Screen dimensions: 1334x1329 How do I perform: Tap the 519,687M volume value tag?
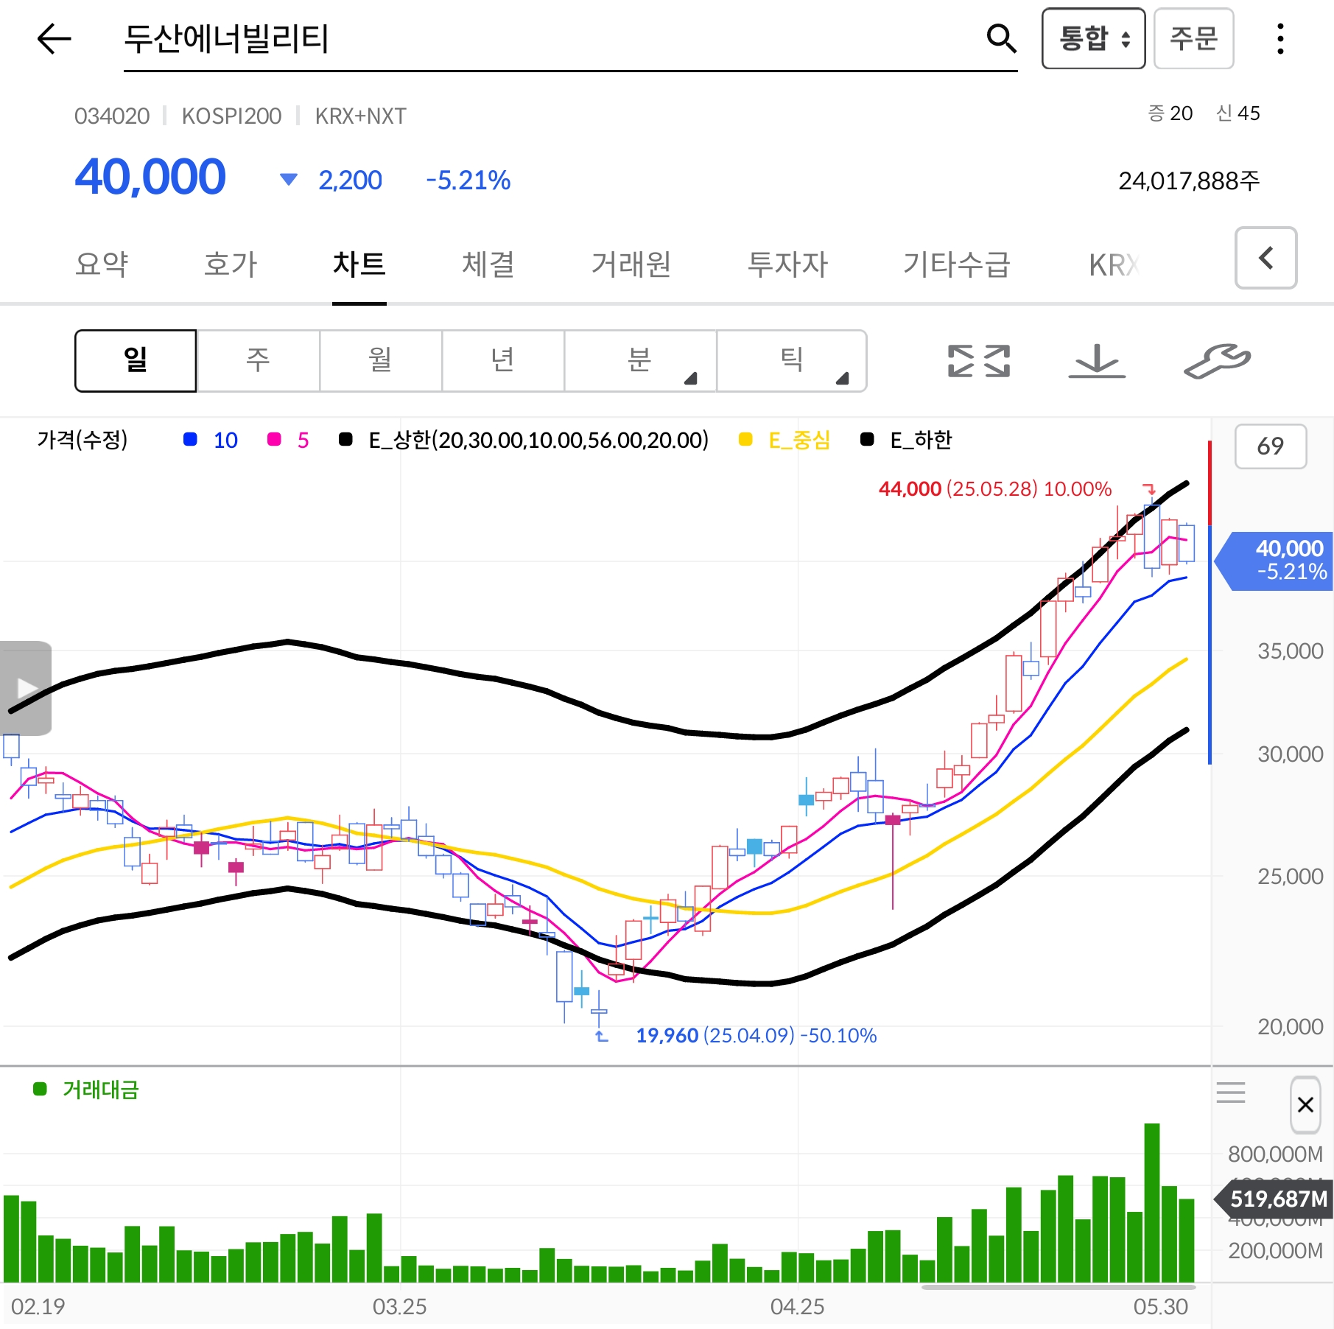[x=1274, y=1199]
